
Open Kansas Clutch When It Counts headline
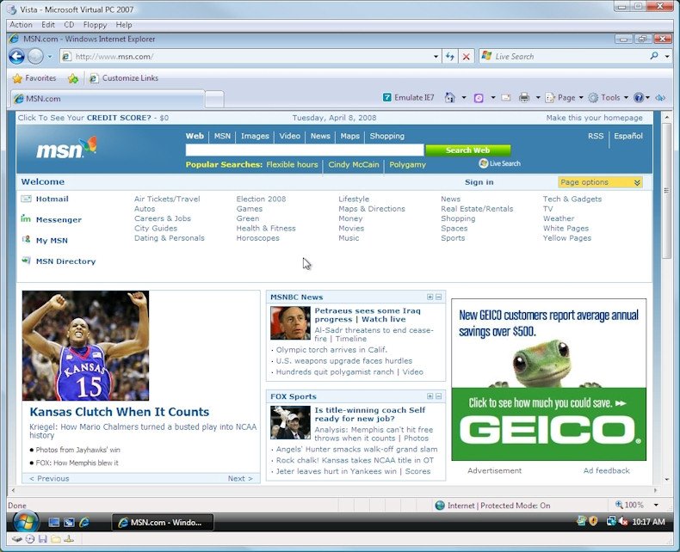[x=120, y=412]
